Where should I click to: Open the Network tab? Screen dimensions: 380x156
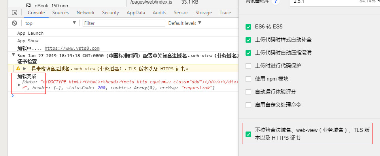[x=85, y=13]
